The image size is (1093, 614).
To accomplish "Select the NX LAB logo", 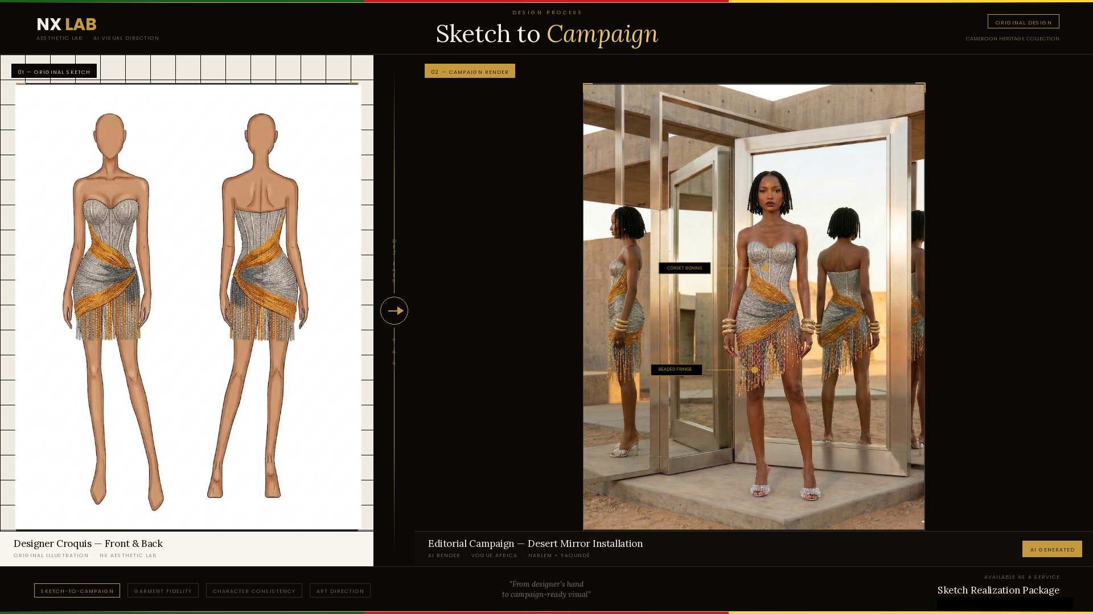I will tap(65, 24).
